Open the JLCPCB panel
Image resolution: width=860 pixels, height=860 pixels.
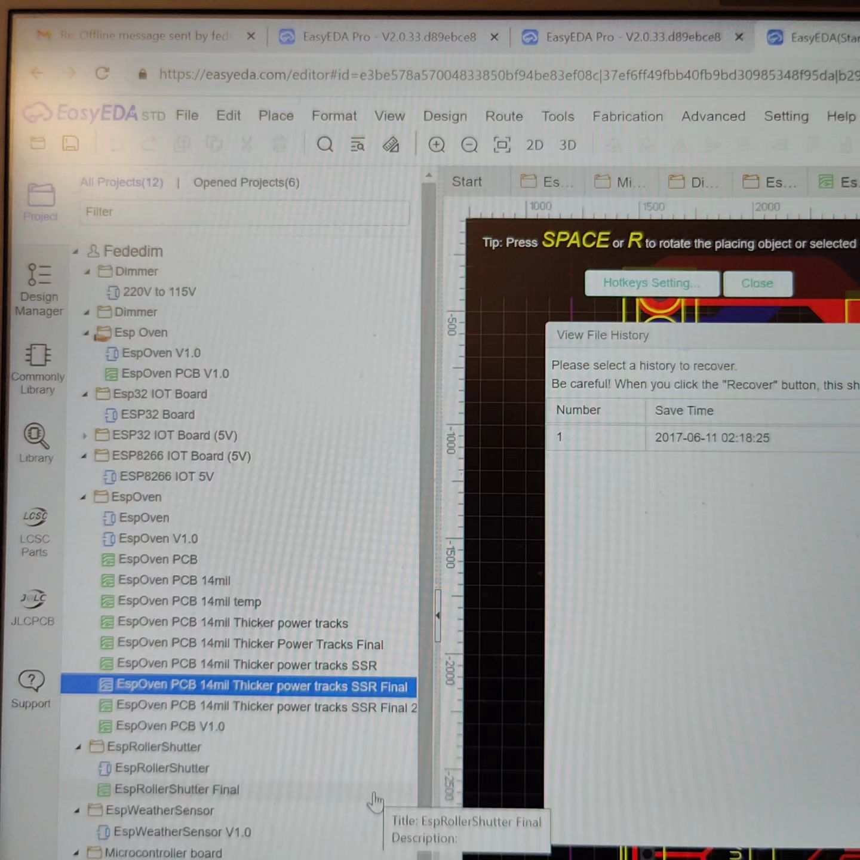[33, 608]
